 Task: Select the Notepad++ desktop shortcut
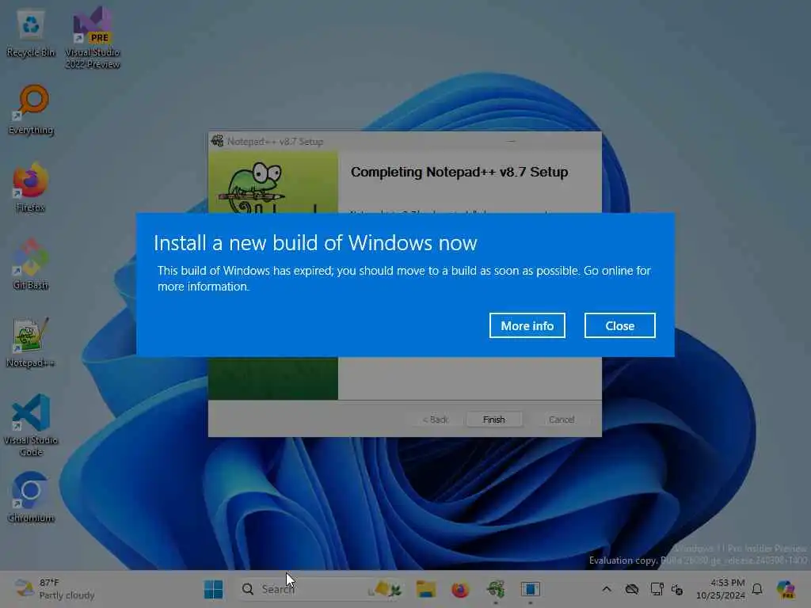click(x=31, y=342)
